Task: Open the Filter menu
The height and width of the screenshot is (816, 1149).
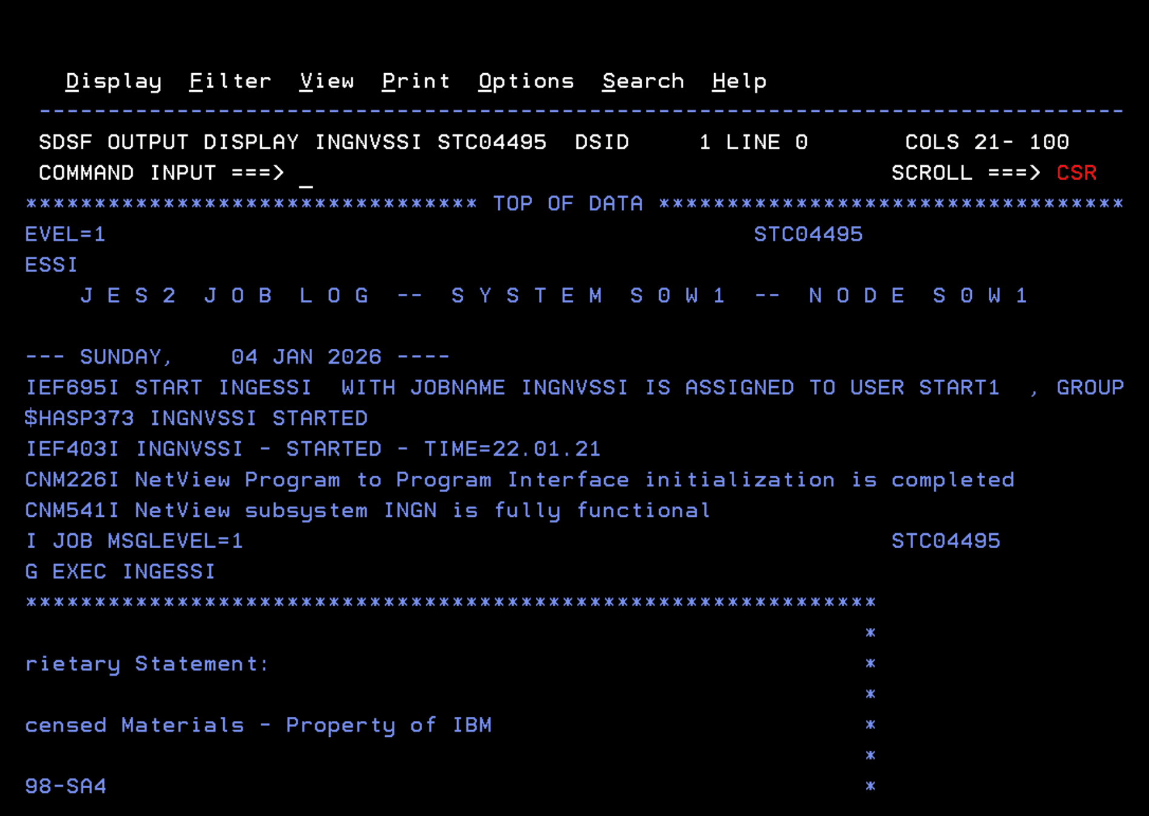Action: (x=230, y=81)
